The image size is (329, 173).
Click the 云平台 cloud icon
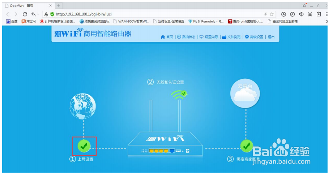click(245, 93)
